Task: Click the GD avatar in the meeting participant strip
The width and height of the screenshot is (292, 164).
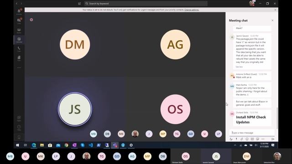Action: pos(191,134)
